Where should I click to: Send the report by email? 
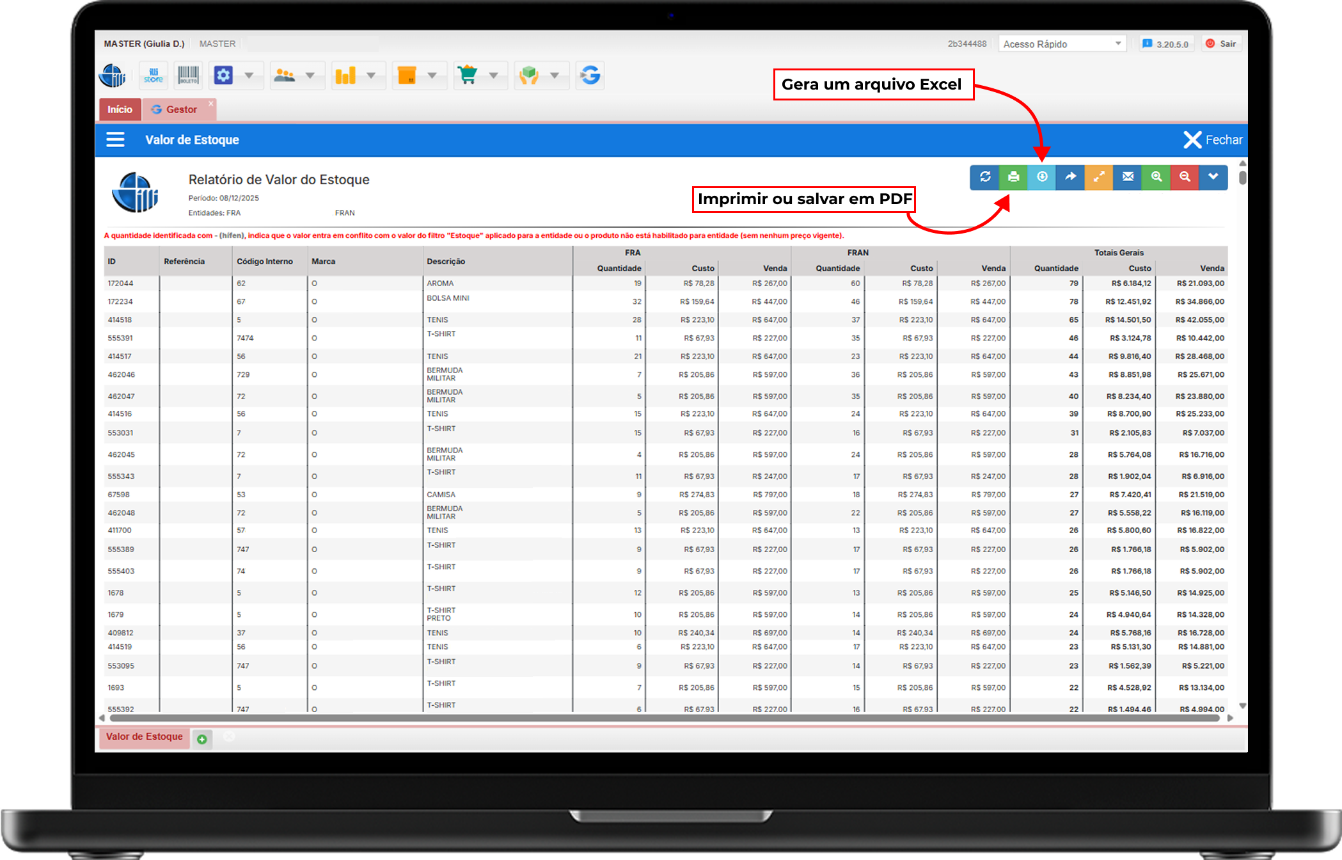[1128, 177]
